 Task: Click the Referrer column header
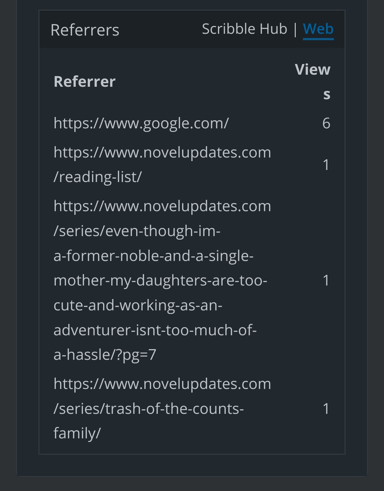coord(85,81)
